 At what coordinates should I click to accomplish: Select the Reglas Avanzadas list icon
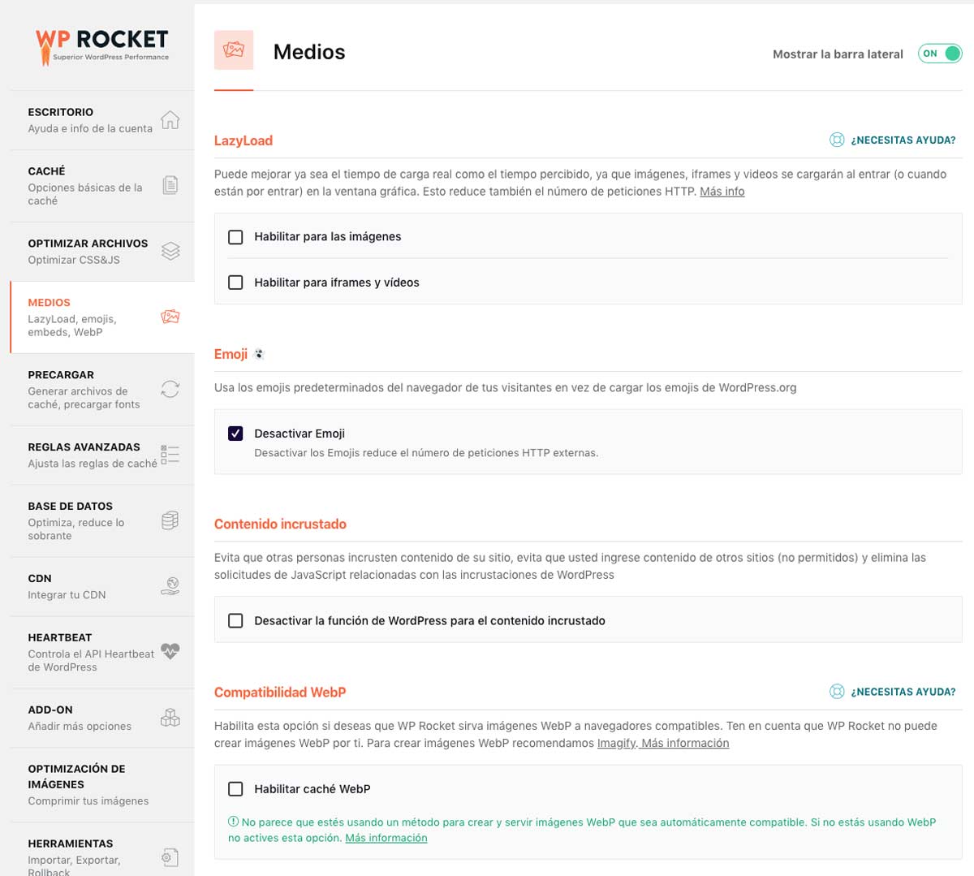tap(170, 454)
